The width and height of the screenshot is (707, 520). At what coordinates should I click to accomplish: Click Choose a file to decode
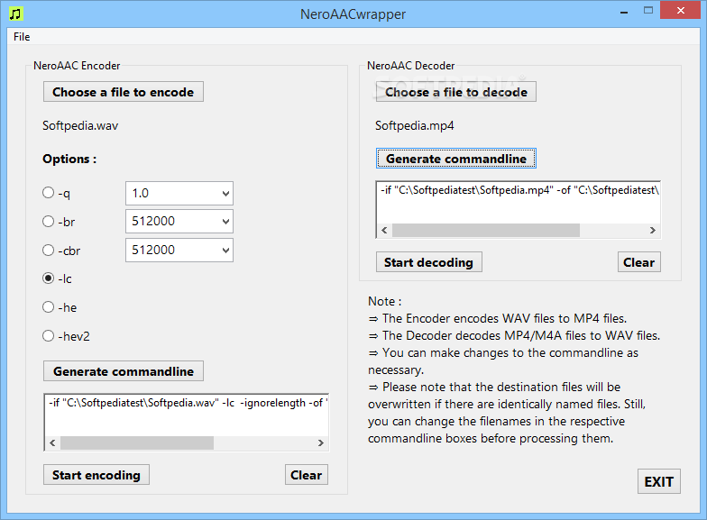pos(456,92)
